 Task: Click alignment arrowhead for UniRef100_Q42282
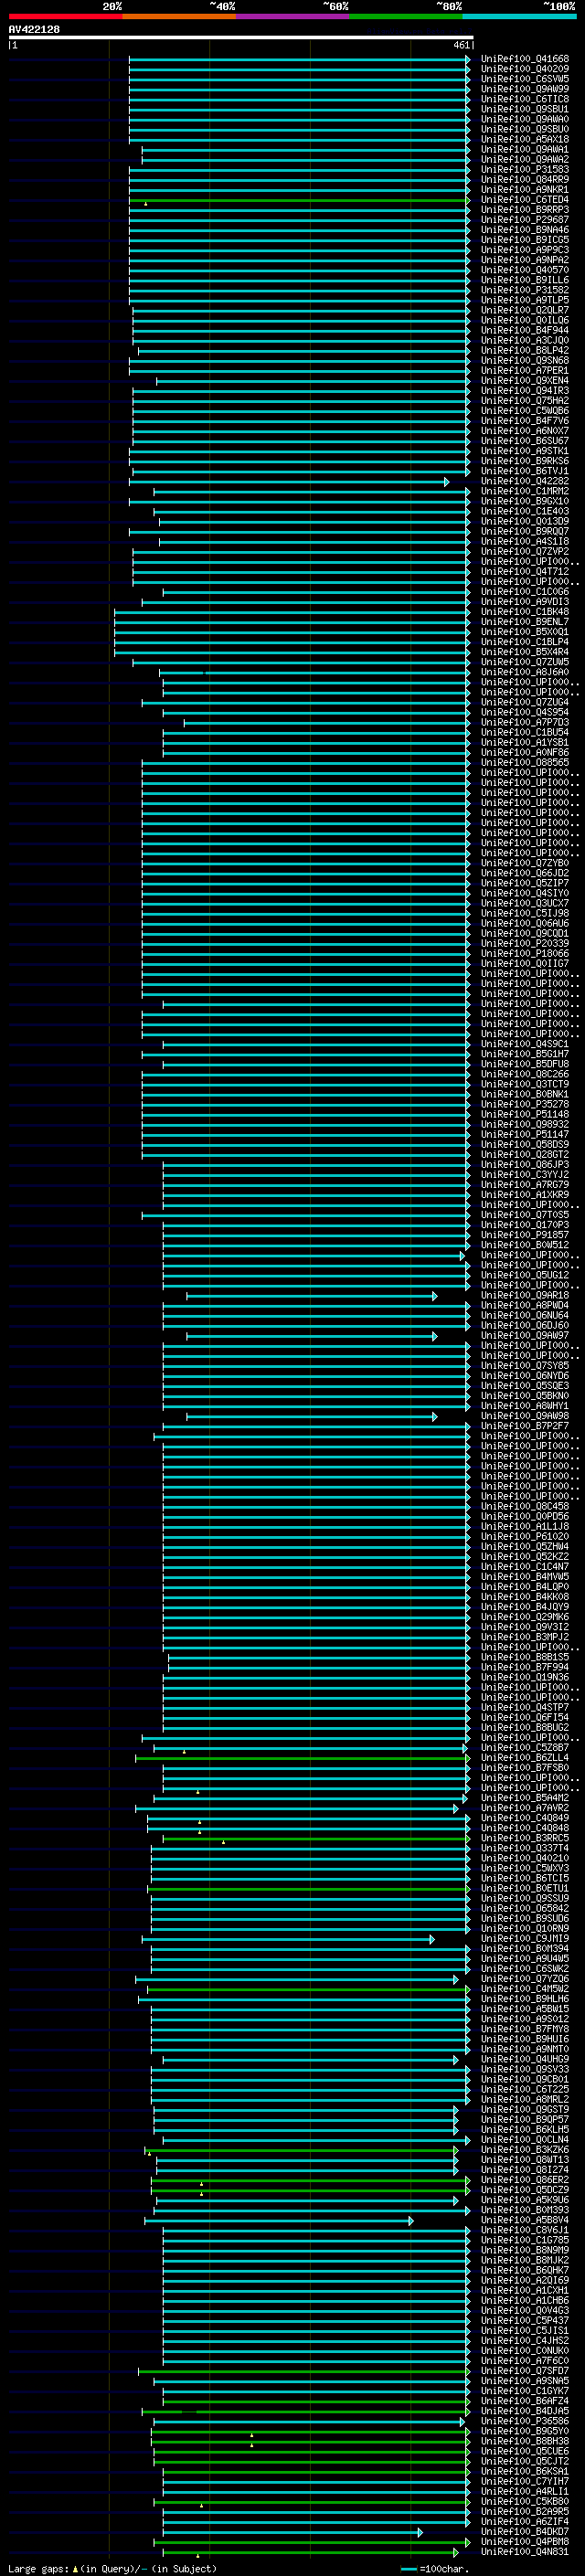pos(447,482)
